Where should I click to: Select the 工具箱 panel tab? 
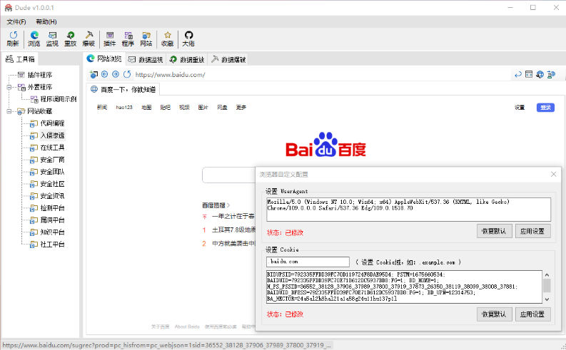[20, 59]
